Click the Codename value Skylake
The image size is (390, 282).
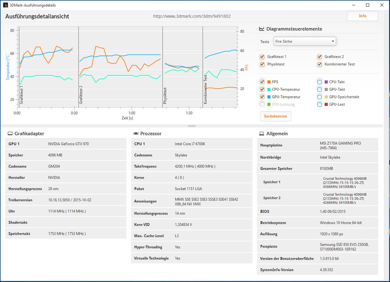[181, 155]
